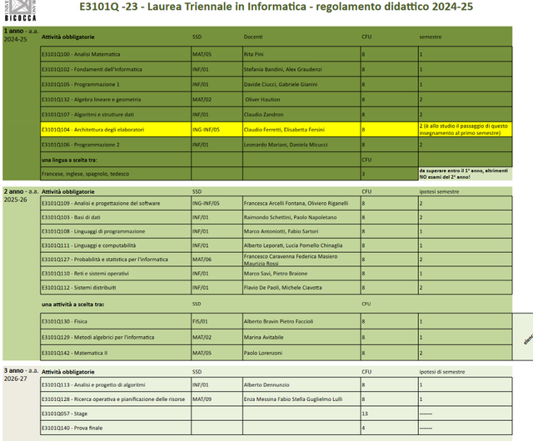The image size is (533, 441).
Task: Select 'una attività a scelta tra:' label
Action: tap(72, 305)
